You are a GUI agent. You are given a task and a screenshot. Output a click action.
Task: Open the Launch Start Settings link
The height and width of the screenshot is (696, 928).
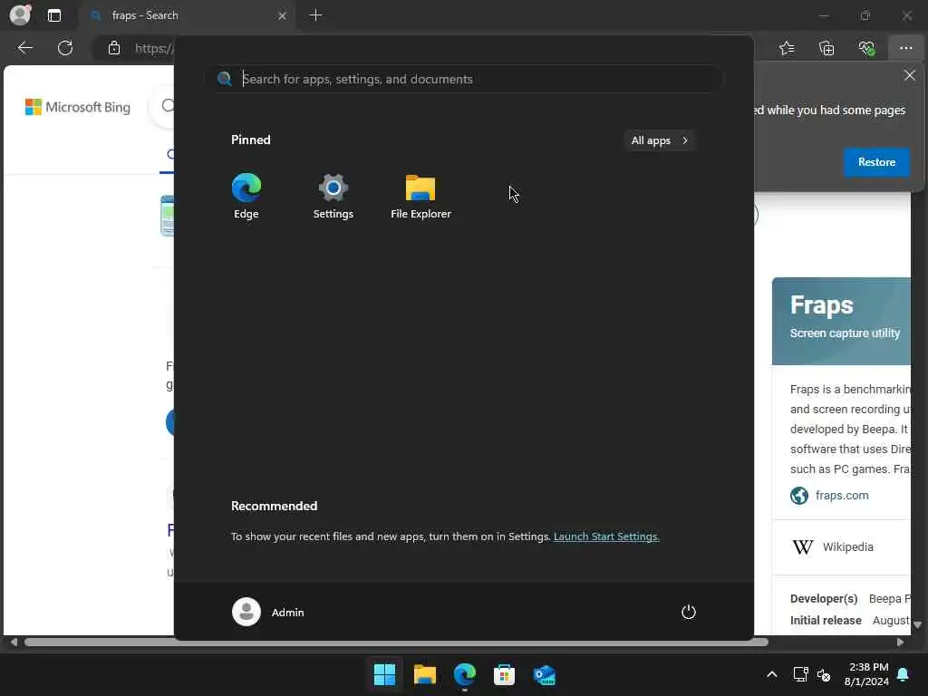(606, 536)
